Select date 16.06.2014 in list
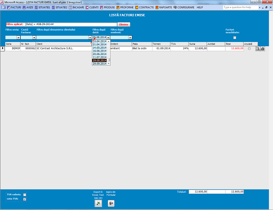 coord(100,51)
